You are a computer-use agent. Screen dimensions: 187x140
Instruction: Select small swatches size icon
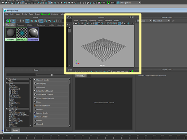click(23, 21)
